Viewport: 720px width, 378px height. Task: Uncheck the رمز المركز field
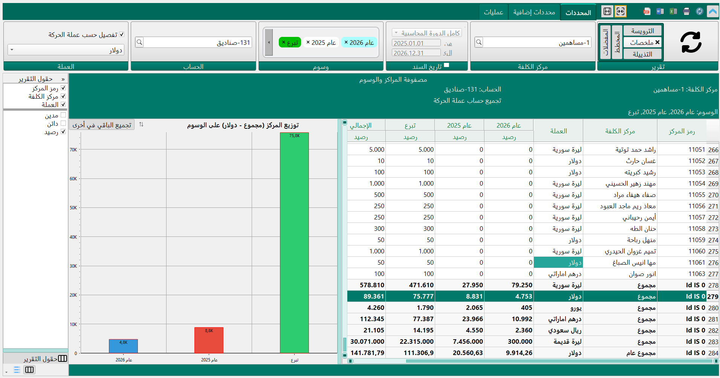click(63, 88)
